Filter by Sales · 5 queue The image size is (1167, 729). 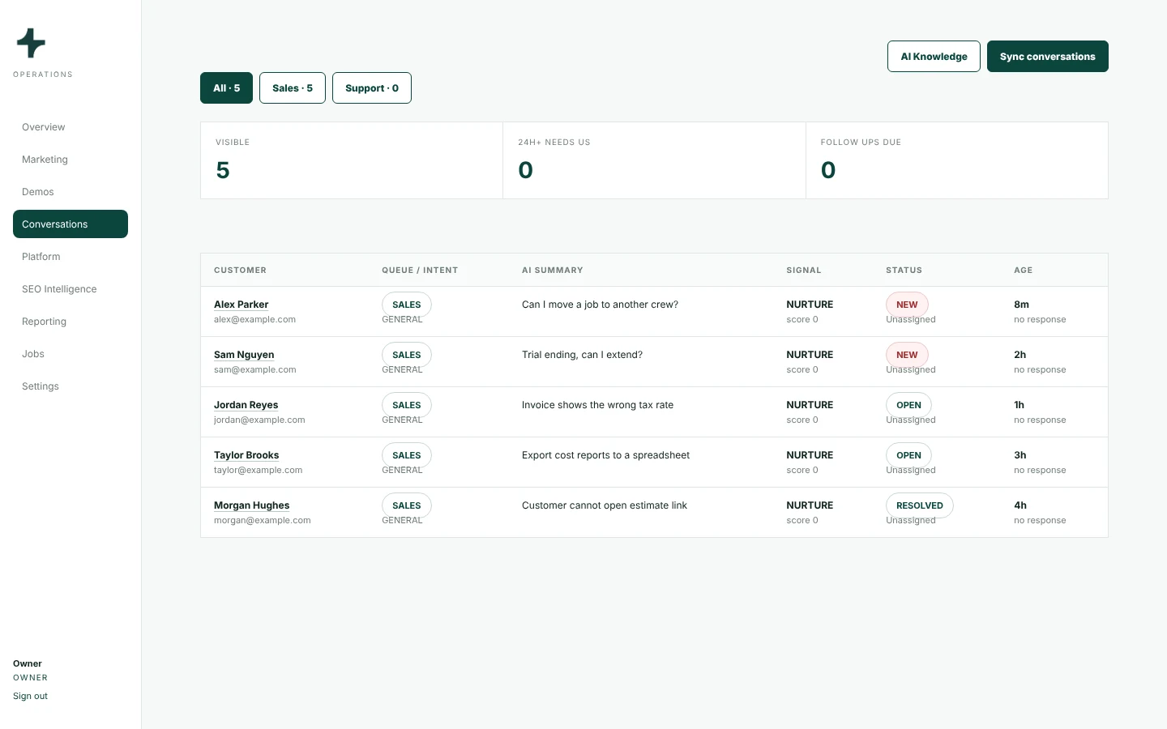click(x=293, y=88)
